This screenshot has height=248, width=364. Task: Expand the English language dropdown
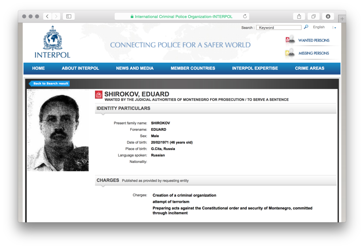335,28
